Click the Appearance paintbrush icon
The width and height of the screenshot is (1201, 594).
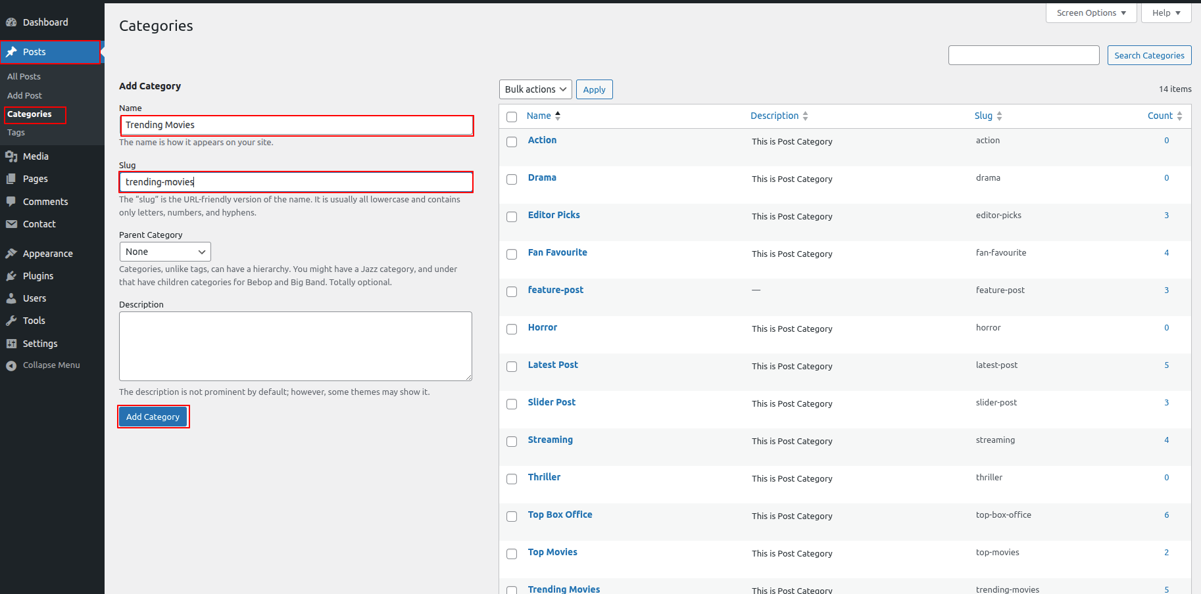[x=11, y=254]
